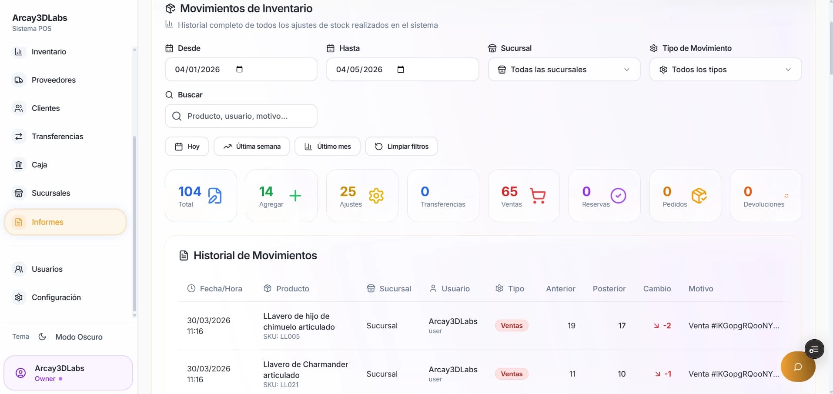Viewport: 833px width, 394px height.
Task: Select the 65 Ventas stat card
Action: pos(524,196)
